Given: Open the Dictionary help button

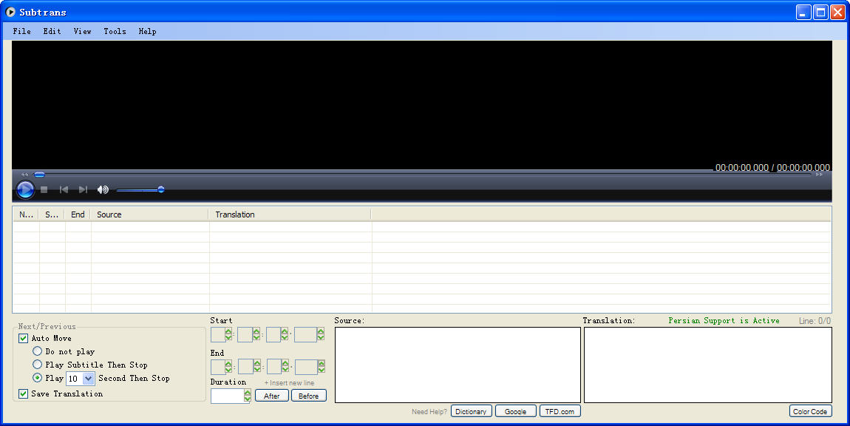Looking at the screenshot, I should [x=471, y=411].
